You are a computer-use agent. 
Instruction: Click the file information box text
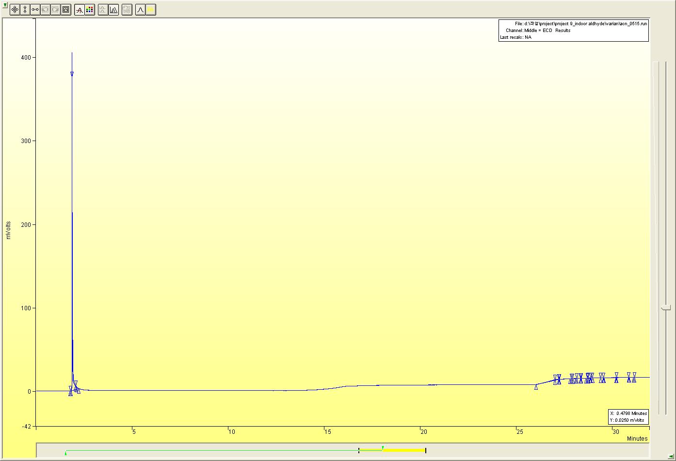coord(574,31)
